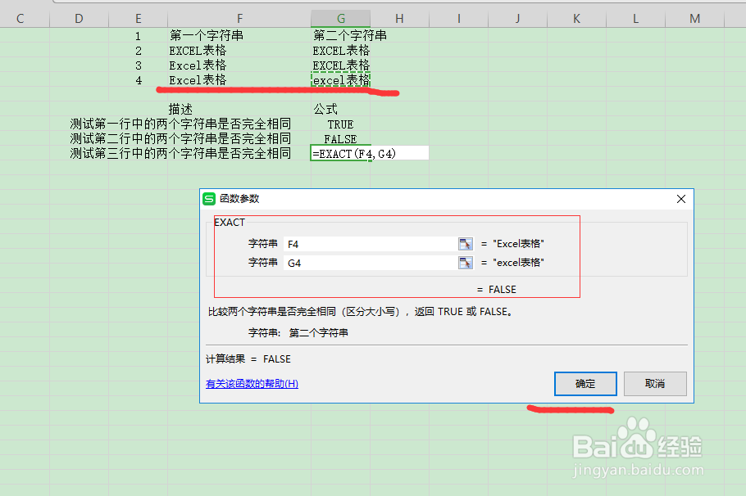Screen dimensions: 746x496
Task: Click the 公式 heading cell
Action: (341, 110)
